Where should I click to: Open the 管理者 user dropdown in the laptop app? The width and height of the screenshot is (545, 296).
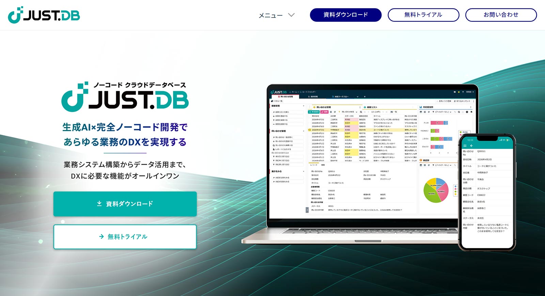[x=470, y=92]
